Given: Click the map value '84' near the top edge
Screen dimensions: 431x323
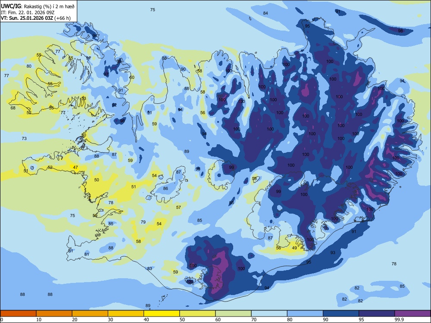Looking at the screenshot, I should (x=265, y=13).
